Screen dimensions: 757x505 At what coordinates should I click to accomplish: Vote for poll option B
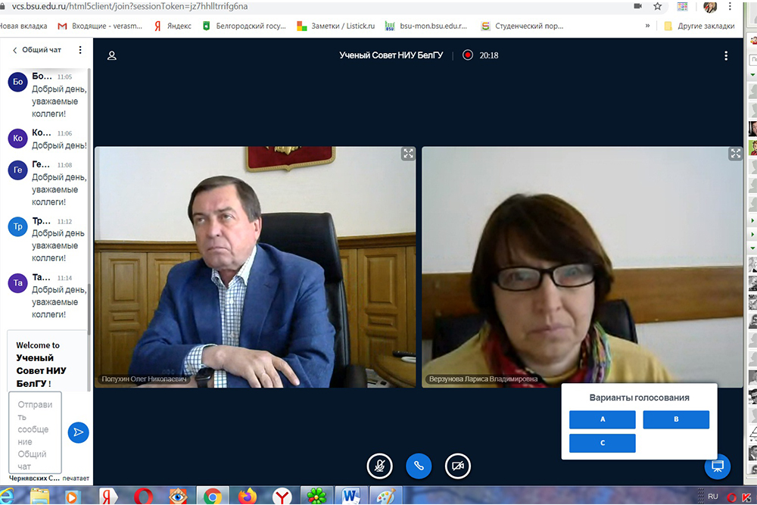click(676, 419)
